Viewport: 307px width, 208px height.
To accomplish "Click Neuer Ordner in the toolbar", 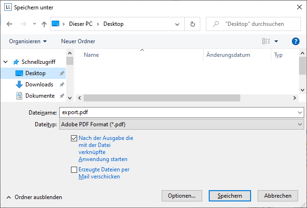I will point(78,41).
